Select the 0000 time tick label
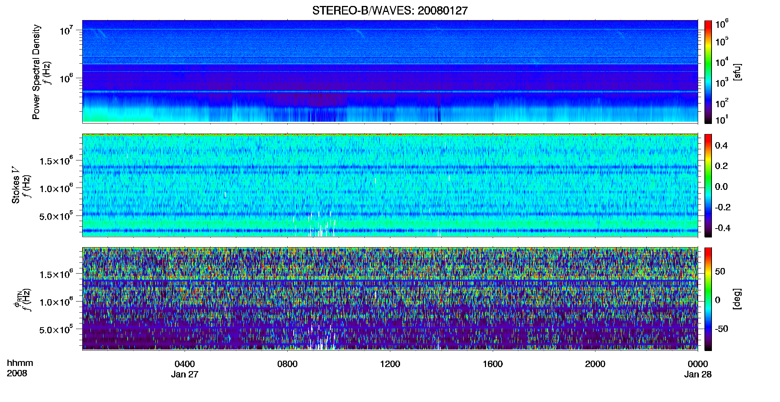 click(x=698, y=364)
